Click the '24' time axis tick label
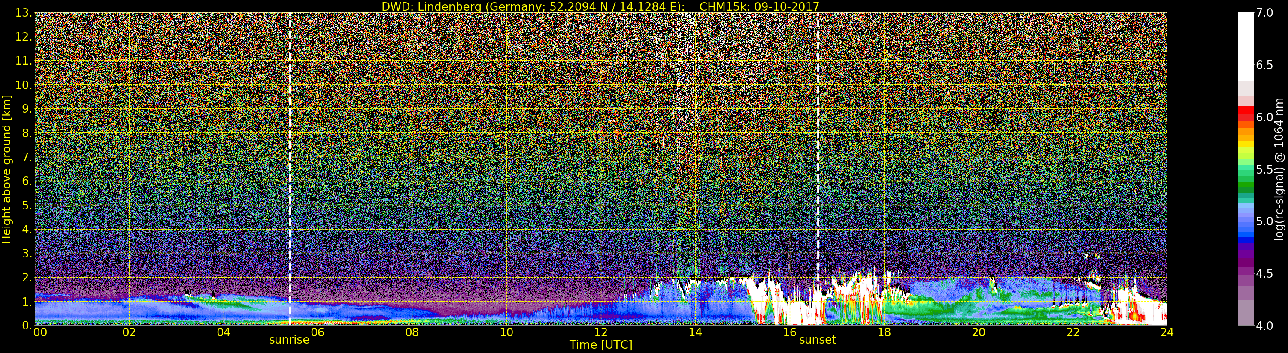Screen dimensions: 1288x353 point(1167,332)
